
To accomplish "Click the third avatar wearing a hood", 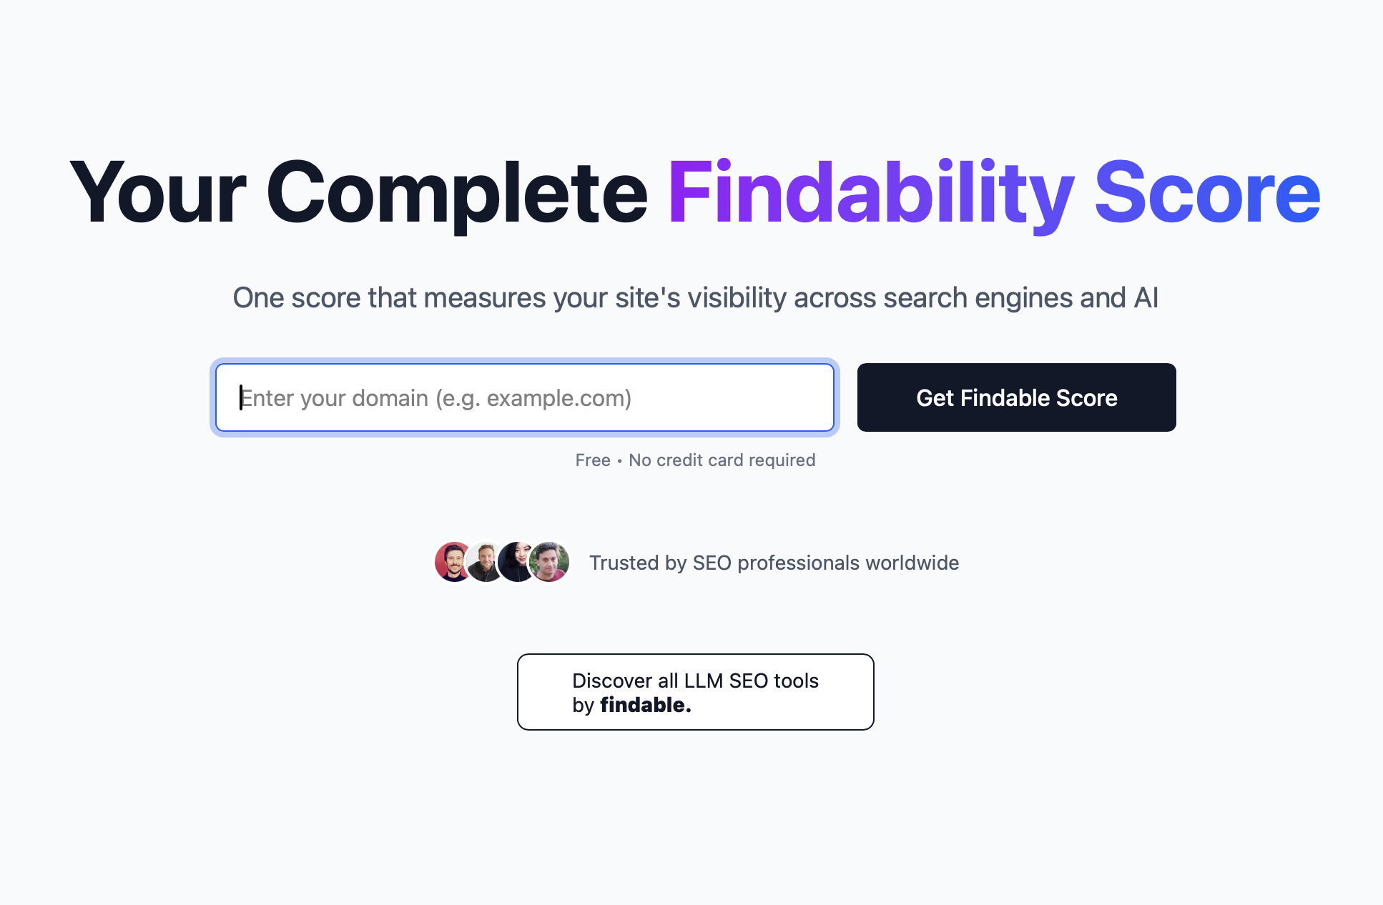I will [517, 563].
